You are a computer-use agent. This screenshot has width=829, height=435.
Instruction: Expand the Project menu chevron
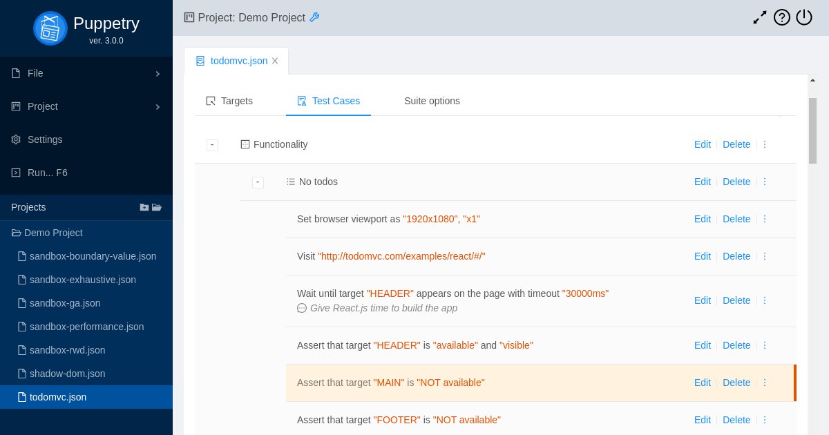coord(158,106)
